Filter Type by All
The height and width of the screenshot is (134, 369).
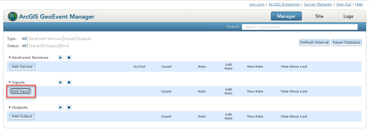[x=24, y=39]
